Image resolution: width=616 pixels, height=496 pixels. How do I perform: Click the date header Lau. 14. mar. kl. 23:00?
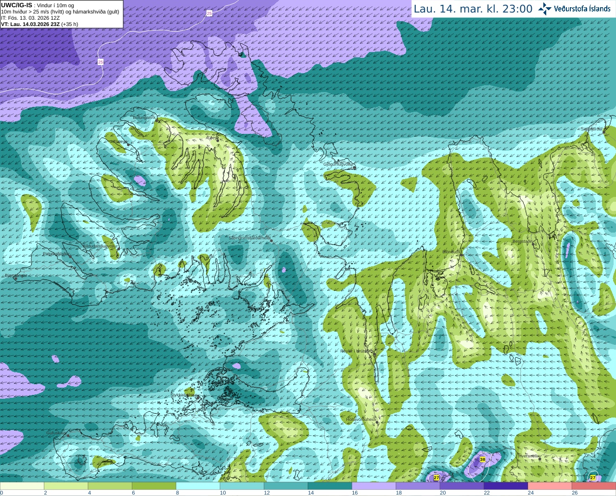[473, 9]
